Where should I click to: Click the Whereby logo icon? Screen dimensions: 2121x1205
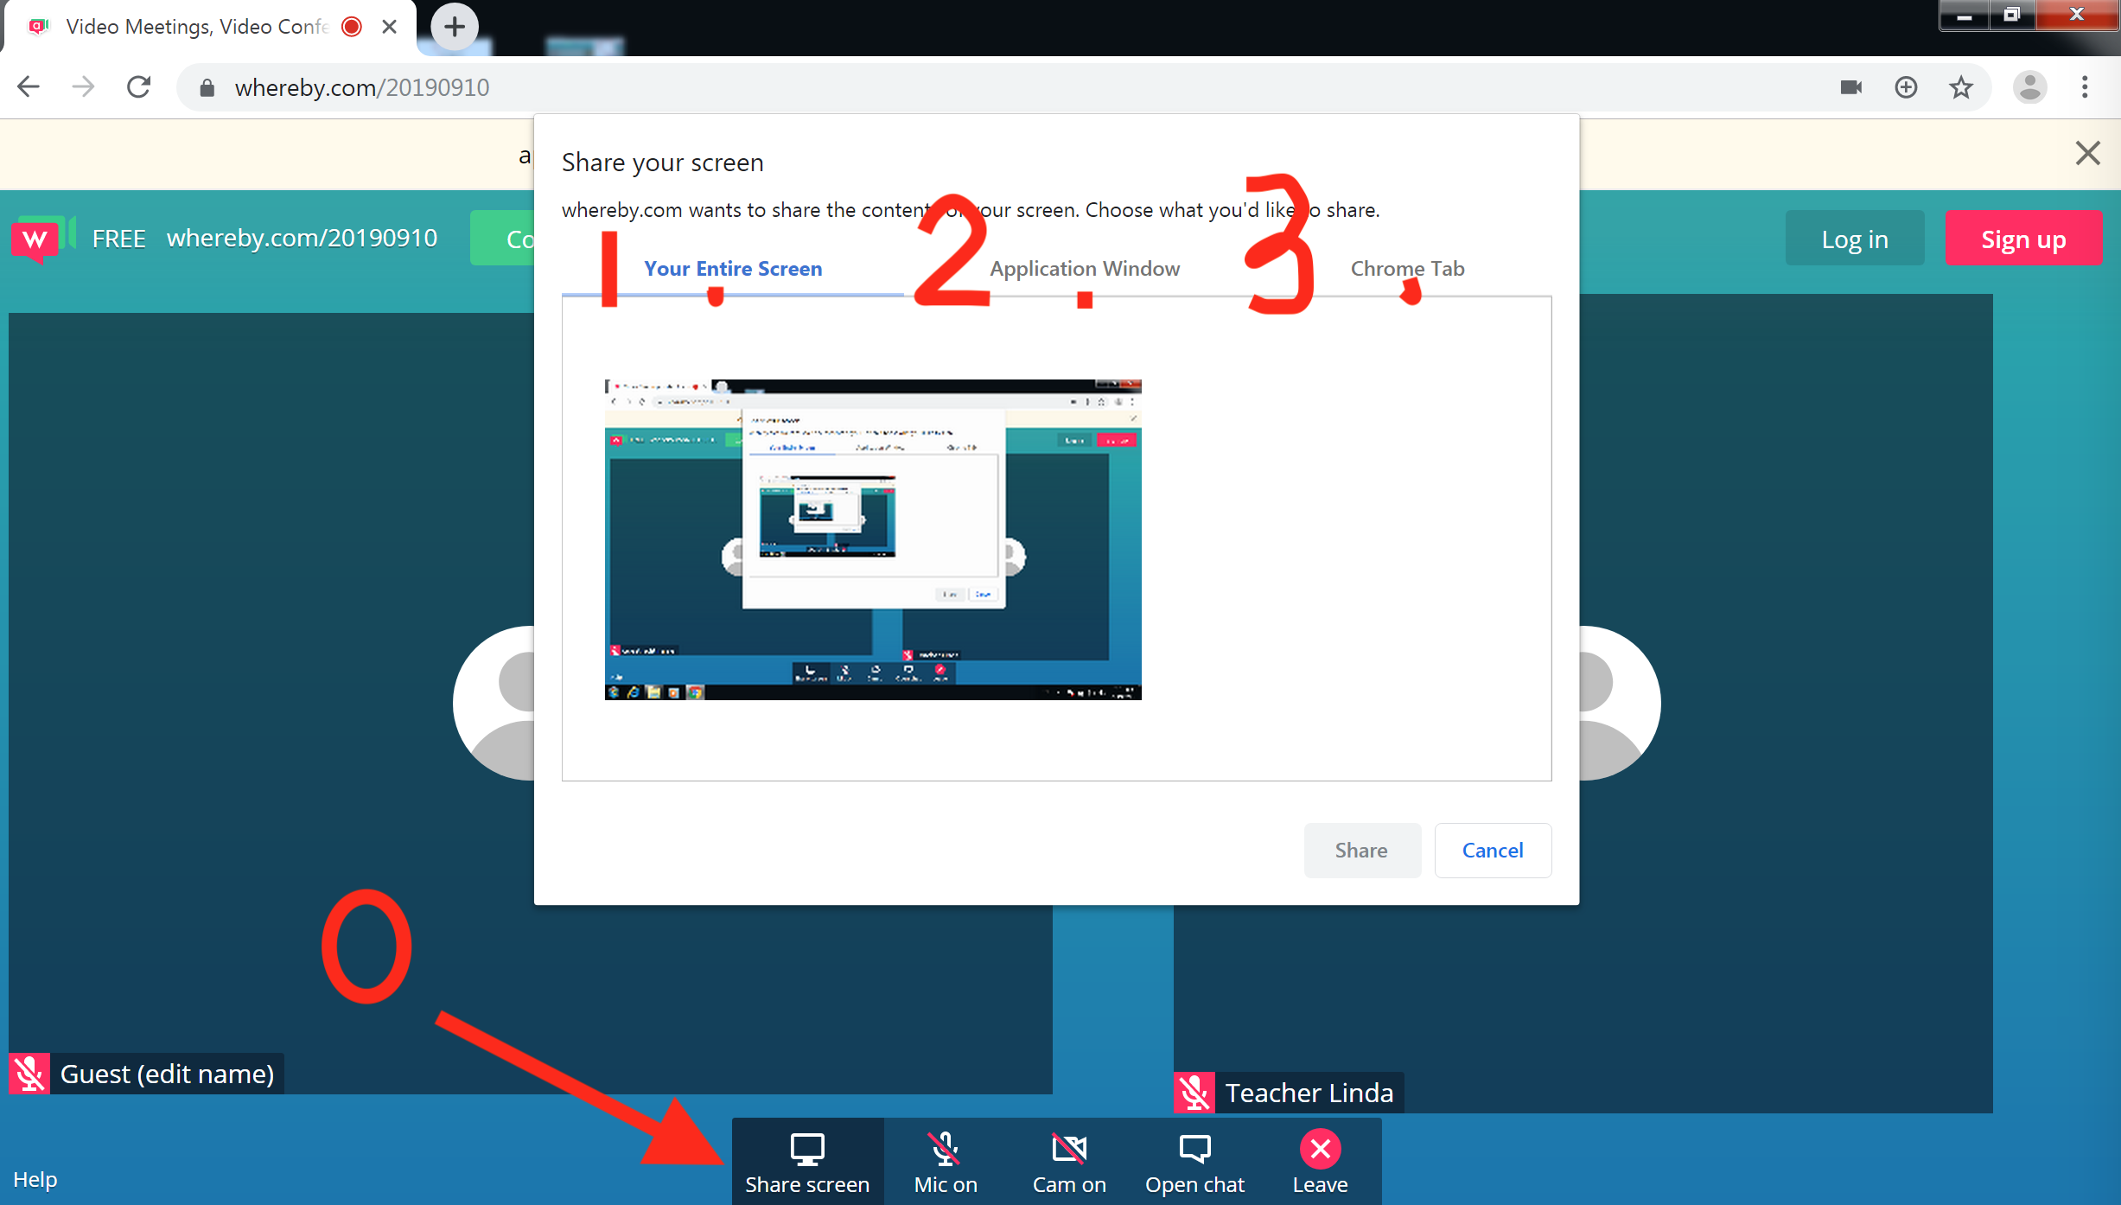[36, 239]
